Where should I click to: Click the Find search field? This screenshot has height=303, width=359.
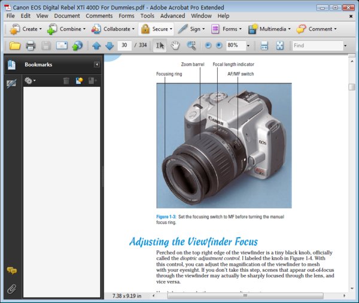coord(318,46)
